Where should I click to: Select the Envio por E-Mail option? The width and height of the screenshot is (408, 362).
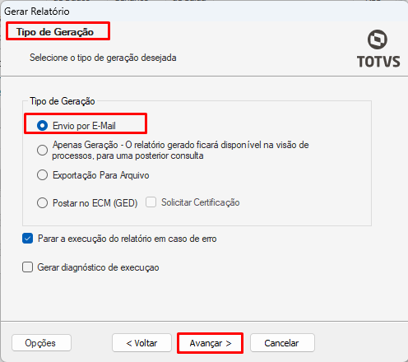point(42,126)
